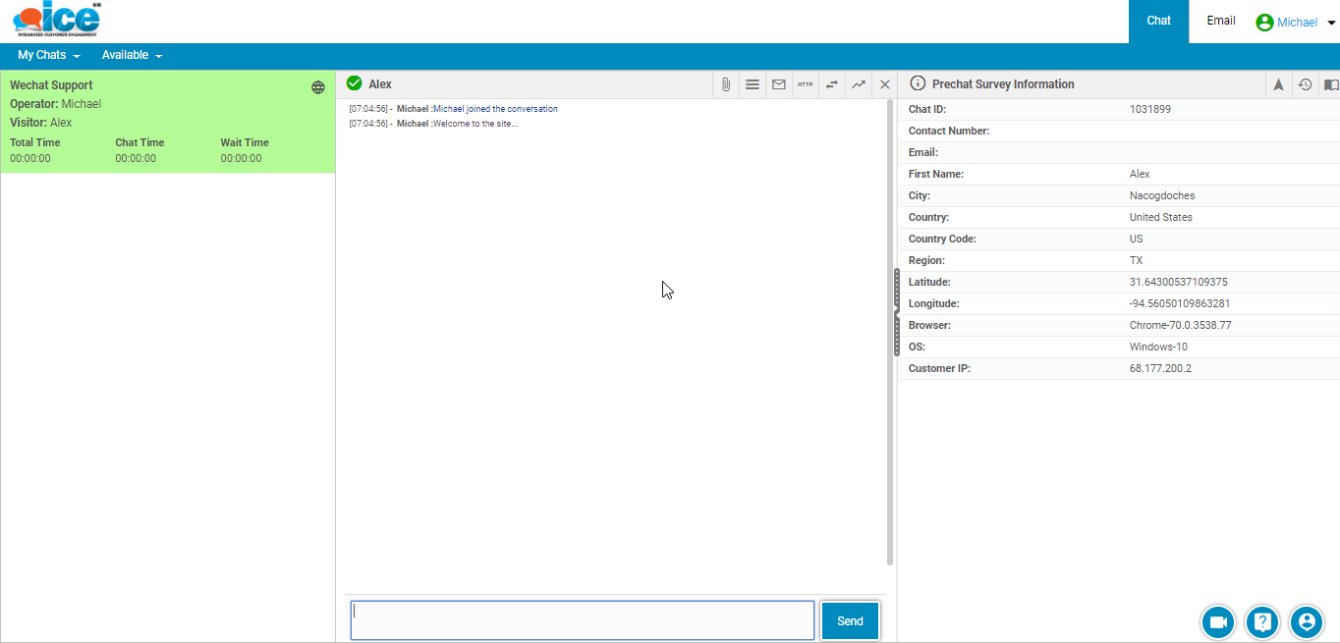1340x643 pixels.
Task: Click the HTTP push URL icon
Action: (x=806, y=84)
